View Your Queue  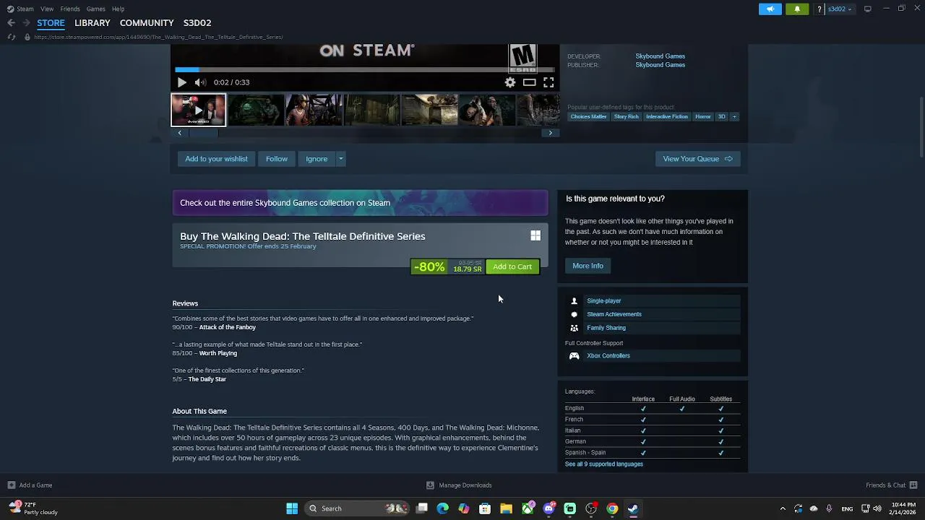(x=698, y=159)
